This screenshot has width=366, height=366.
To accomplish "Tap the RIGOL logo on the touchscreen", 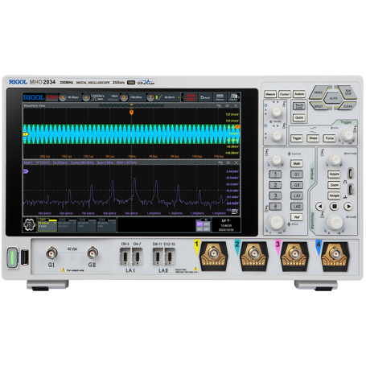I will coord(34,97).
